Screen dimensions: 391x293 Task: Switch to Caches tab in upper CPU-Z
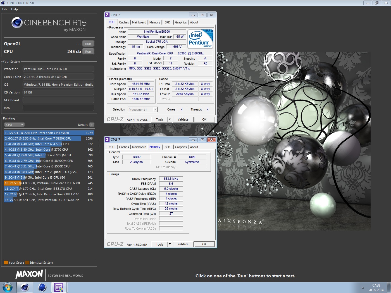click(124, 22)
